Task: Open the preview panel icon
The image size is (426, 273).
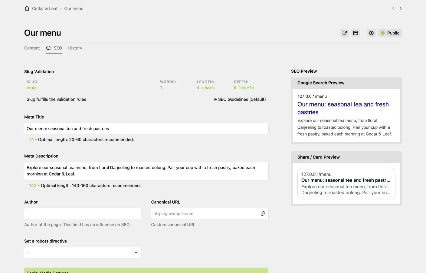Action: coord(356,33)
